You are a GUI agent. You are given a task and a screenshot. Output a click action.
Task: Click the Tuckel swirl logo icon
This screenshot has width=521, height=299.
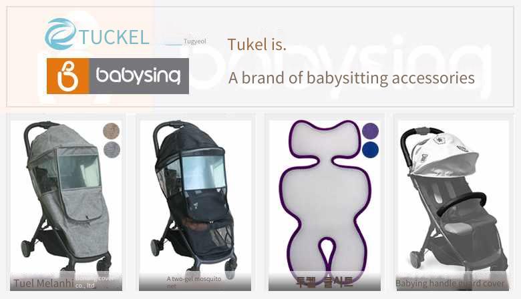click(x=61, y=34)
